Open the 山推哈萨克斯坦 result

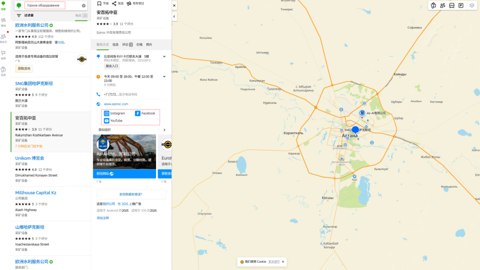point(30,227)
